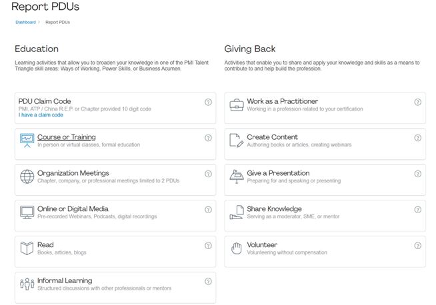
Task: Show help tooltip for Course or Training
Action: click(208, 138)
